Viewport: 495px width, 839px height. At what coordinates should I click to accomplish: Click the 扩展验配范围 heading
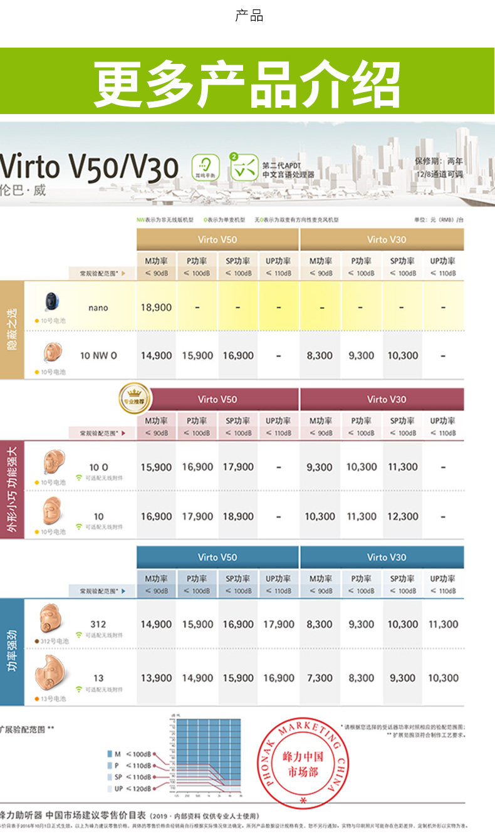[26, 729]
